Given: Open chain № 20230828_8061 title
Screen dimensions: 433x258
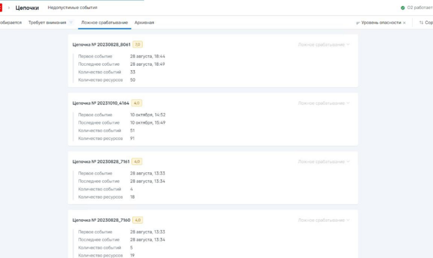Looking at the screenshot, I should [101, 45].
